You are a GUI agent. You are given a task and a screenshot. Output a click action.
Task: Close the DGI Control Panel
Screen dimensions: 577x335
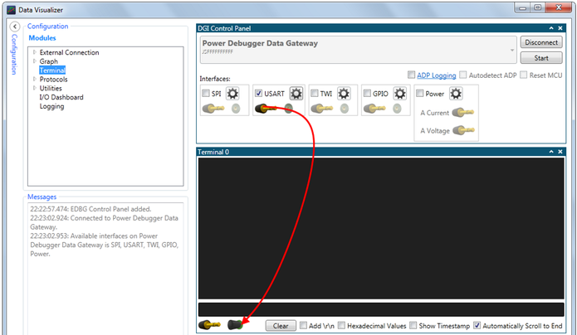(x=560, y=28)
